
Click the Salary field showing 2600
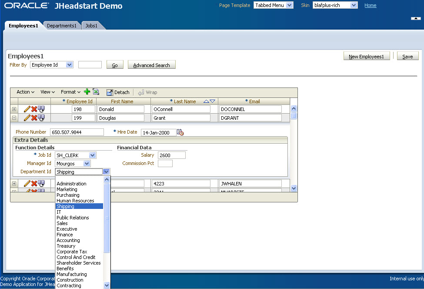coord(172,155)
